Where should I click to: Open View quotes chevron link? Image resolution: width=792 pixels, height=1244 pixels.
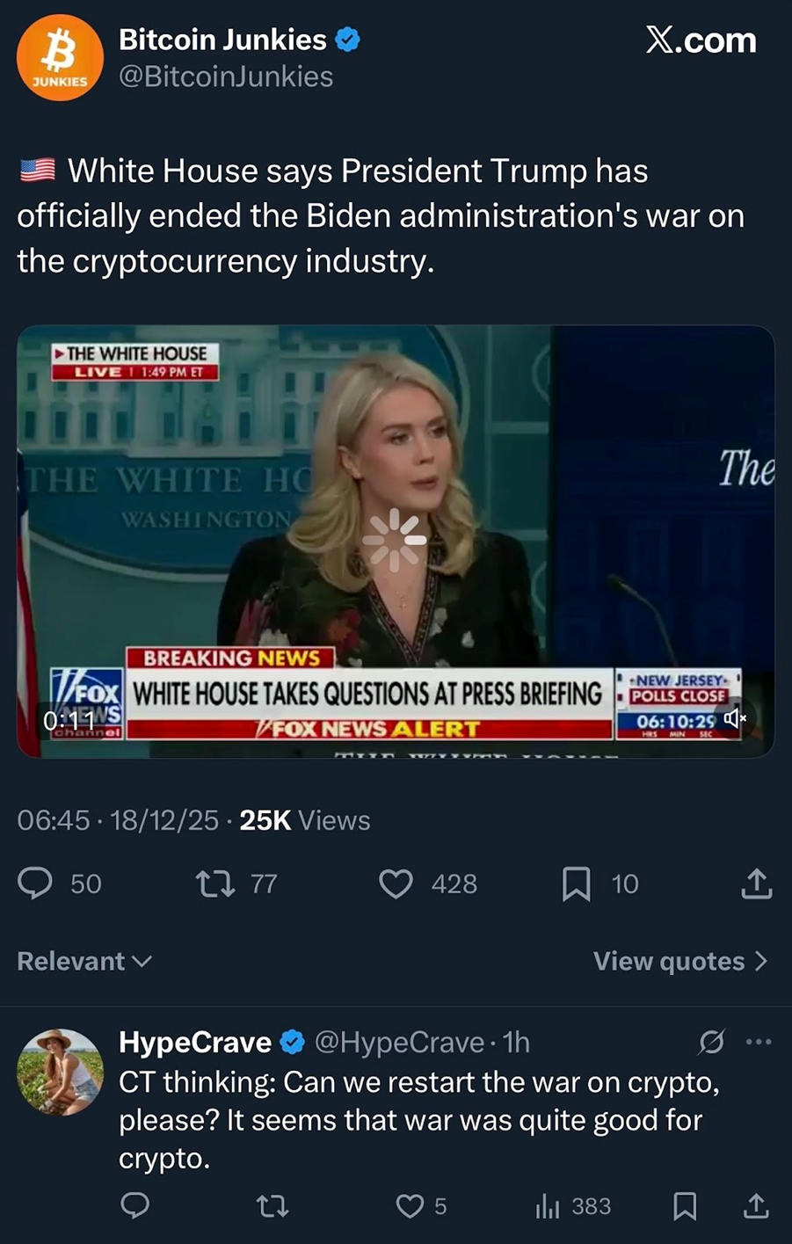pos(680,961)
